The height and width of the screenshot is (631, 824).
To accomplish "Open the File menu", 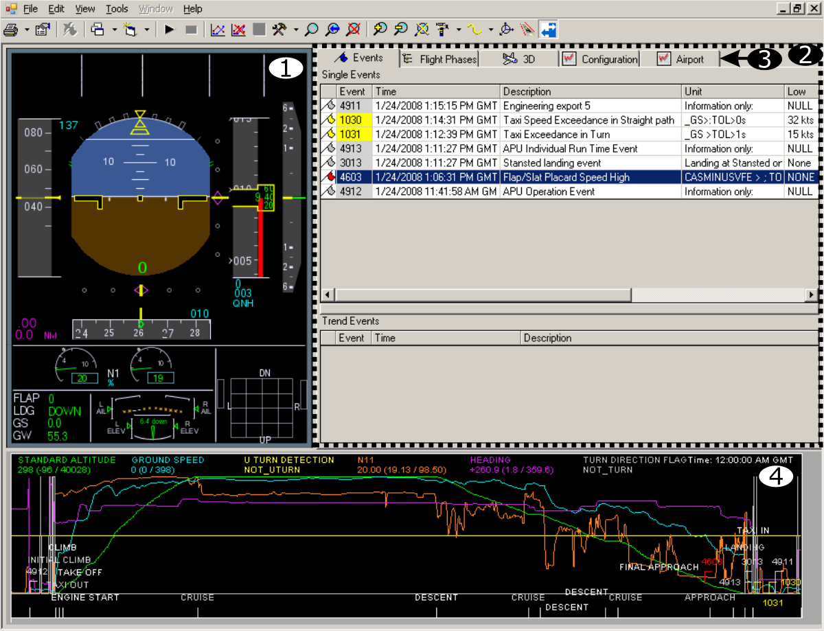I will [31, 9].
